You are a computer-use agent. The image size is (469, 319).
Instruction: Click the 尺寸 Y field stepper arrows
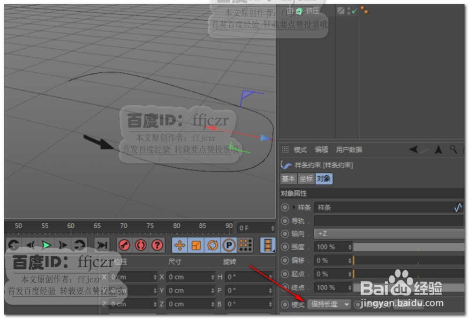click(212, 290)
